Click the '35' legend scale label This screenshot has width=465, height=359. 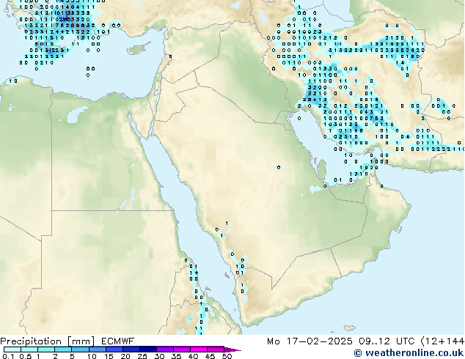177,356
